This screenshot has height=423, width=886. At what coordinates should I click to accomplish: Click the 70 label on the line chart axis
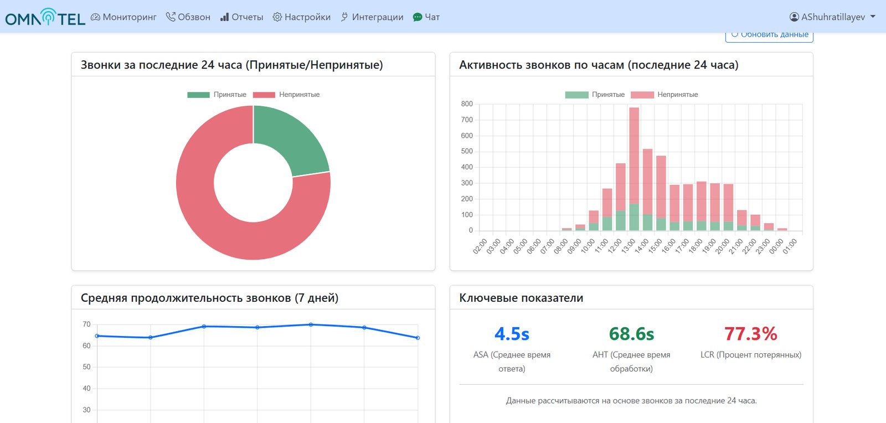86,324
